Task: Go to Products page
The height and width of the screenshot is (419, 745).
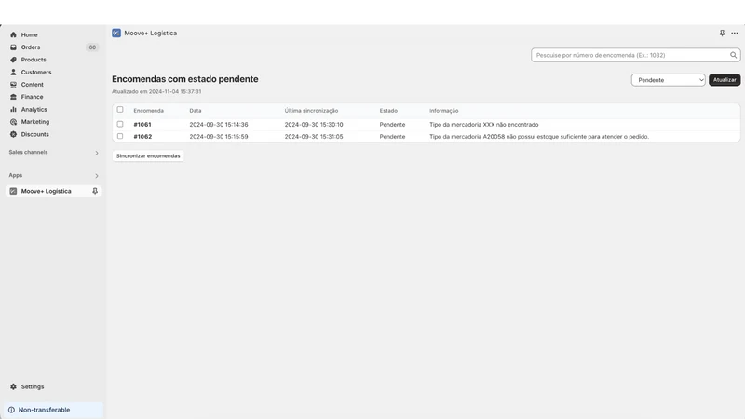Action: pyautogui.click(x=34, y=60)
